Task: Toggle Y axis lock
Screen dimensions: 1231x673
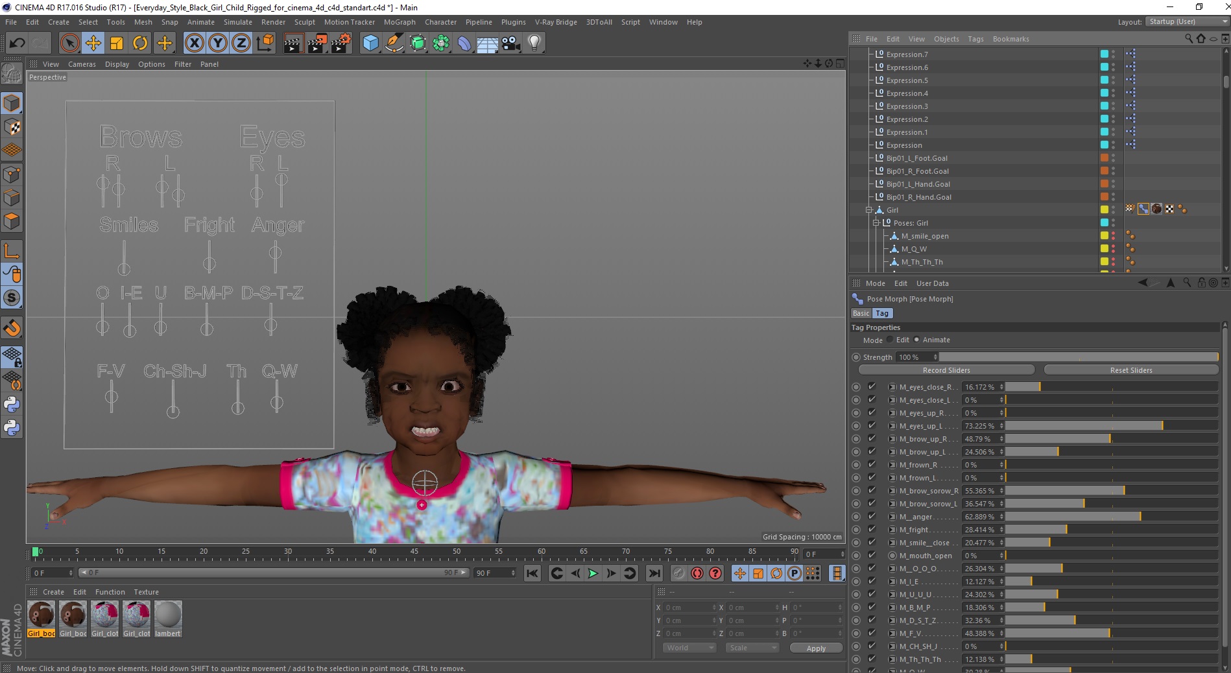Action: pyautogui.click(x=218, y=43)
